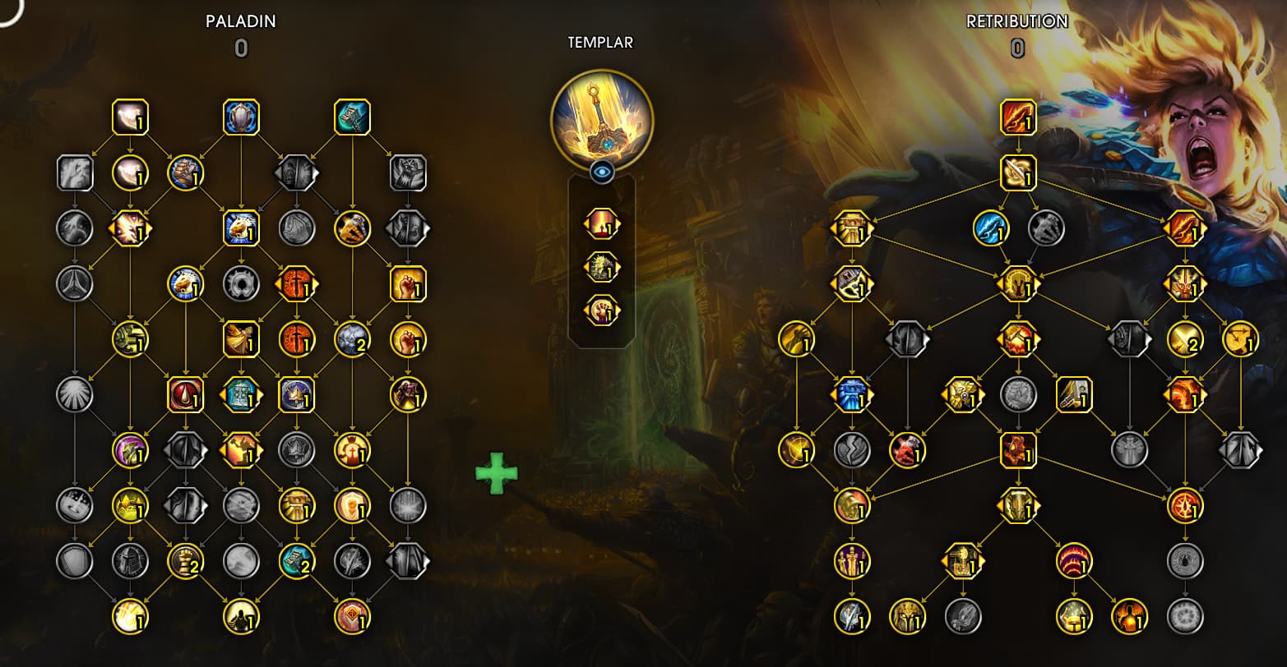Select the red concentric waves talent

[1074, 561]
